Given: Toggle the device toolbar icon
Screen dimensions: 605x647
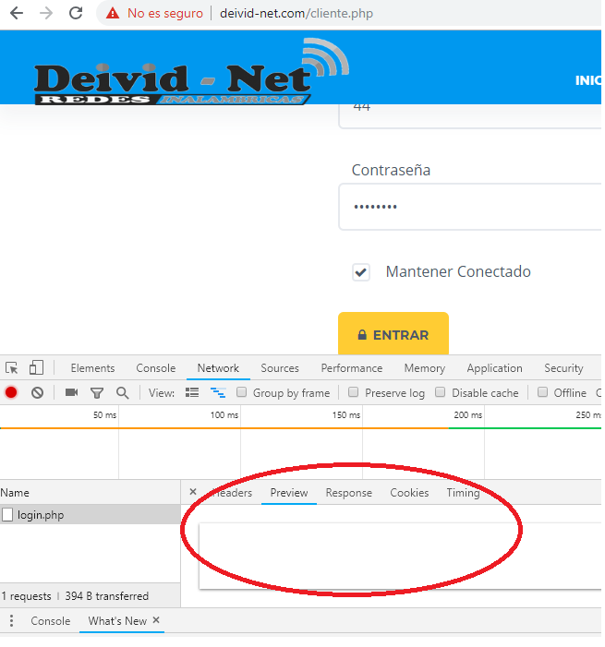Looking at the screenshot, I should 36,367.
